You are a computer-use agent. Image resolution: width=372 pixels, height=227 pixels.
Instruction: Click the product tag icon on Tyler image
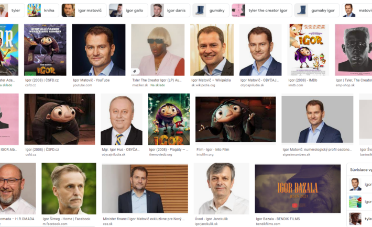(x=135, y=71)
